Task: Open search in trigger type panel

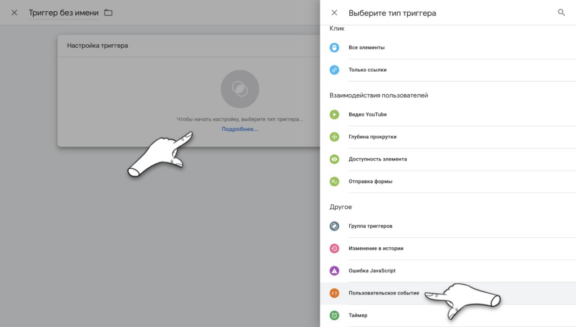Action: pos(561,12)
